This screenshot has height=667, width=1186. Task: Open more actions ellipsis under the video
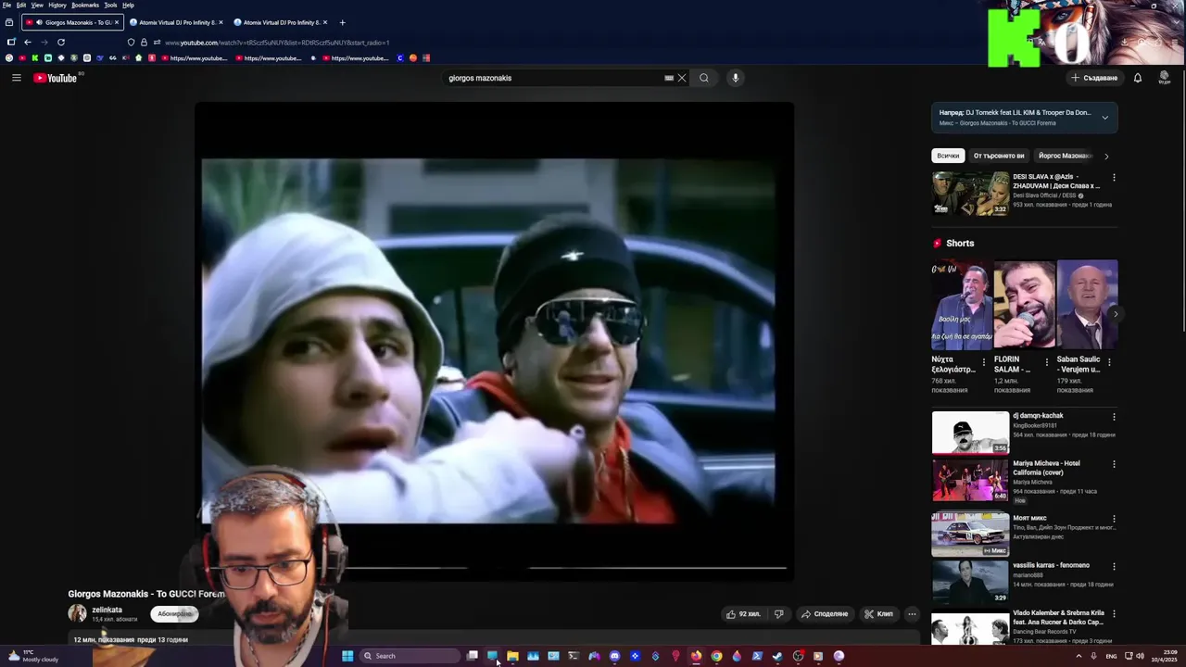pyautogui.click(x=912, y=613)
